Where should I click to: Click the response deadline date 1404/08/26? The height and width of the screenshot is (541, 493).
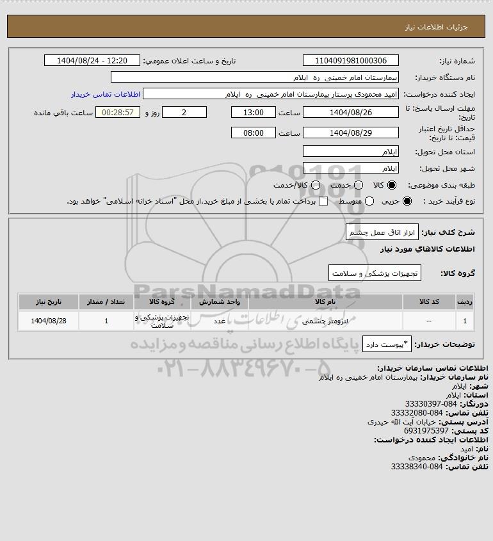[351, 112]
